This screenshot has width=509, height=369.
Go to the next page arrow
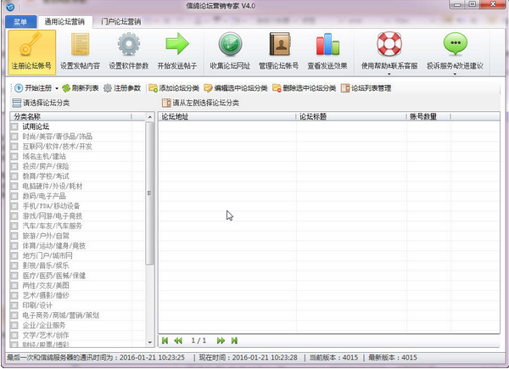221,340
